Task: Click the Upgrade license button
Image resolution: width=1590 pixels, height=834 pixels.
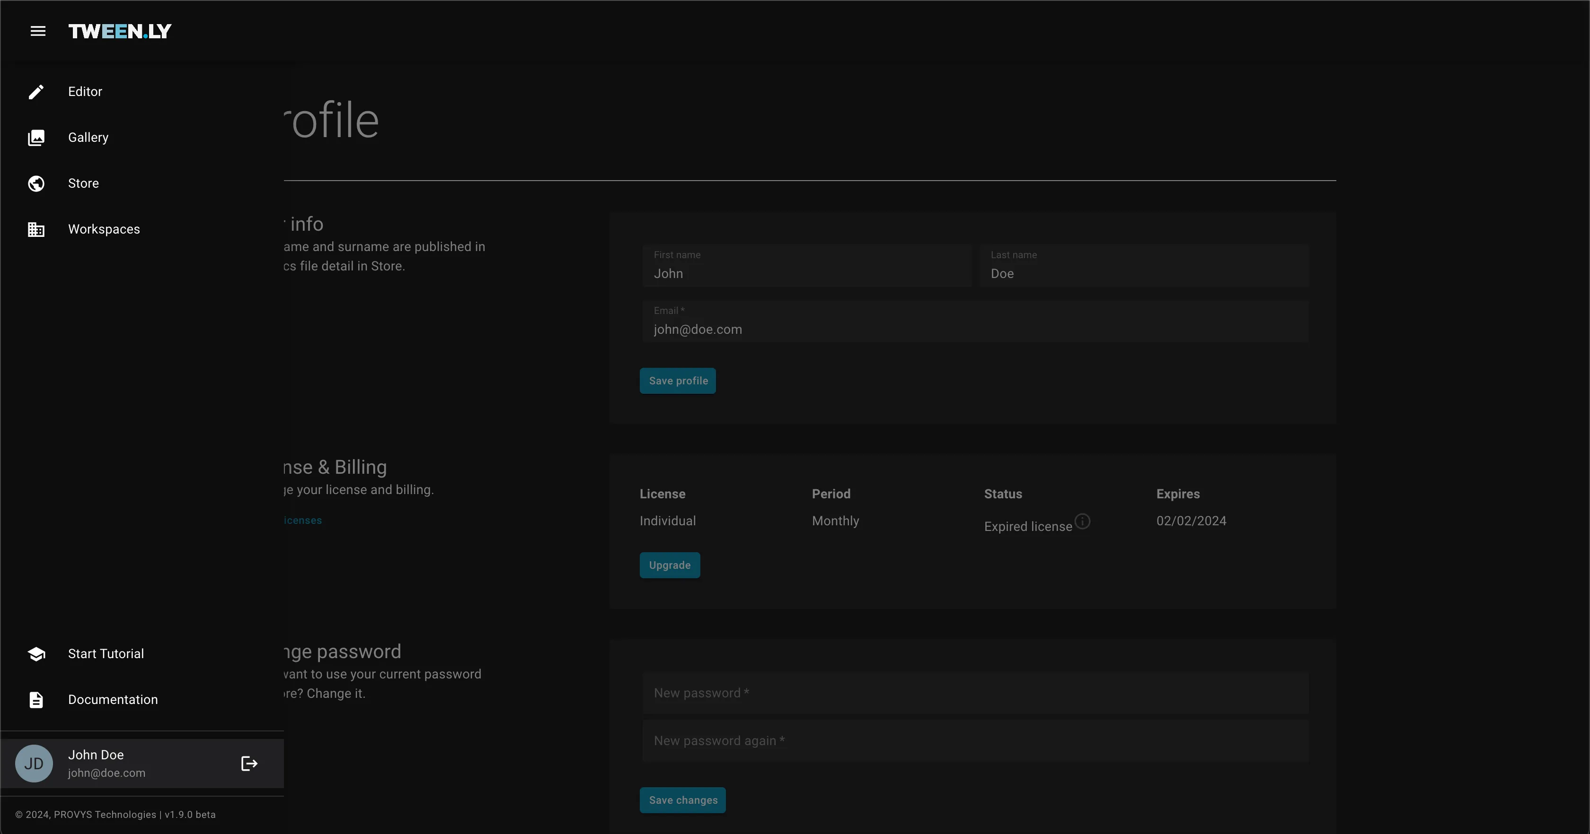Action: [x=670, y=565]
